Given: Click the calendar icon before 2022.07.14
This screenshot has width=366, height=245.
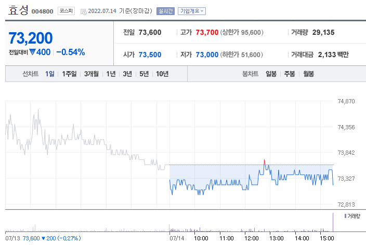Looking at the screenshot, I should coord(83,11).
